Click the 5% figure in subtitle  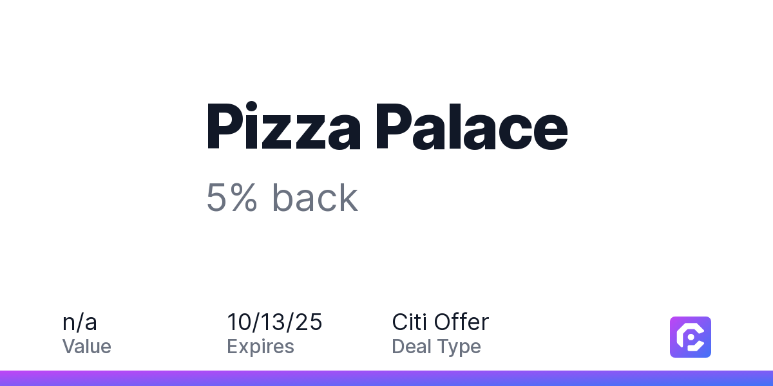[x=232, y=198]
